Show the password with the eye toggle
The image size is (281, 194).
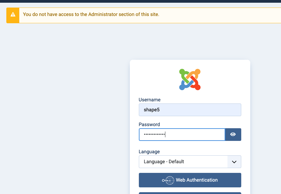[233, 135]
